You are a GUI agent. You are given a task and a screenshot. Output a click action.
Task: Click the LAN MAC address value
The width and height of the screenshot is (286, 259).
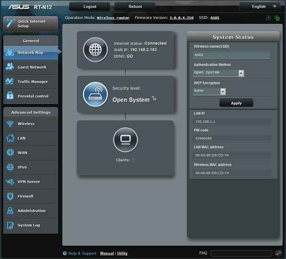tap(212, 155)
